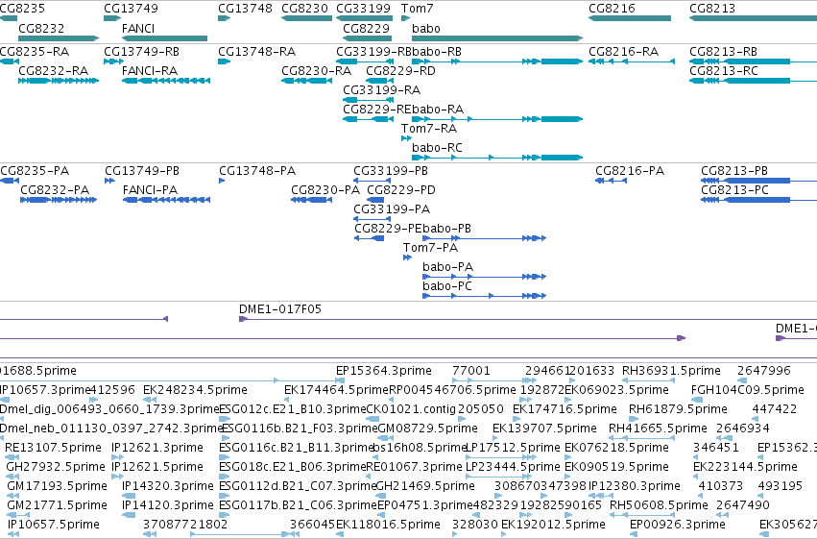Screen dimensions: 817x539
Task: Select protein CG33199-PA label
Action: pyautogui.click(x=392, y=209)
